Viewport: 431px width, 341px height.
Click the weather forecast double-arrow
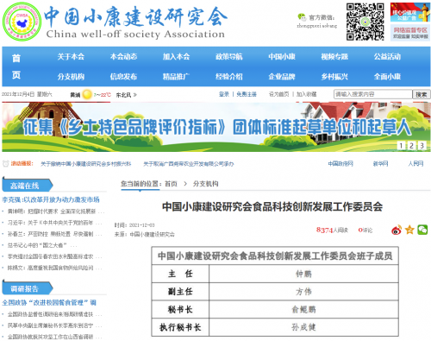point(135,95)
